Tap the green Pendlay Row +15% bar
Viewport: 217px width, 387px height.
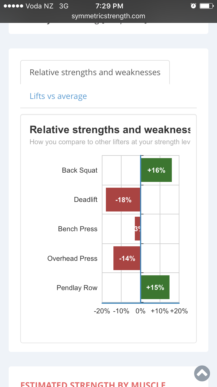[155, 287]
